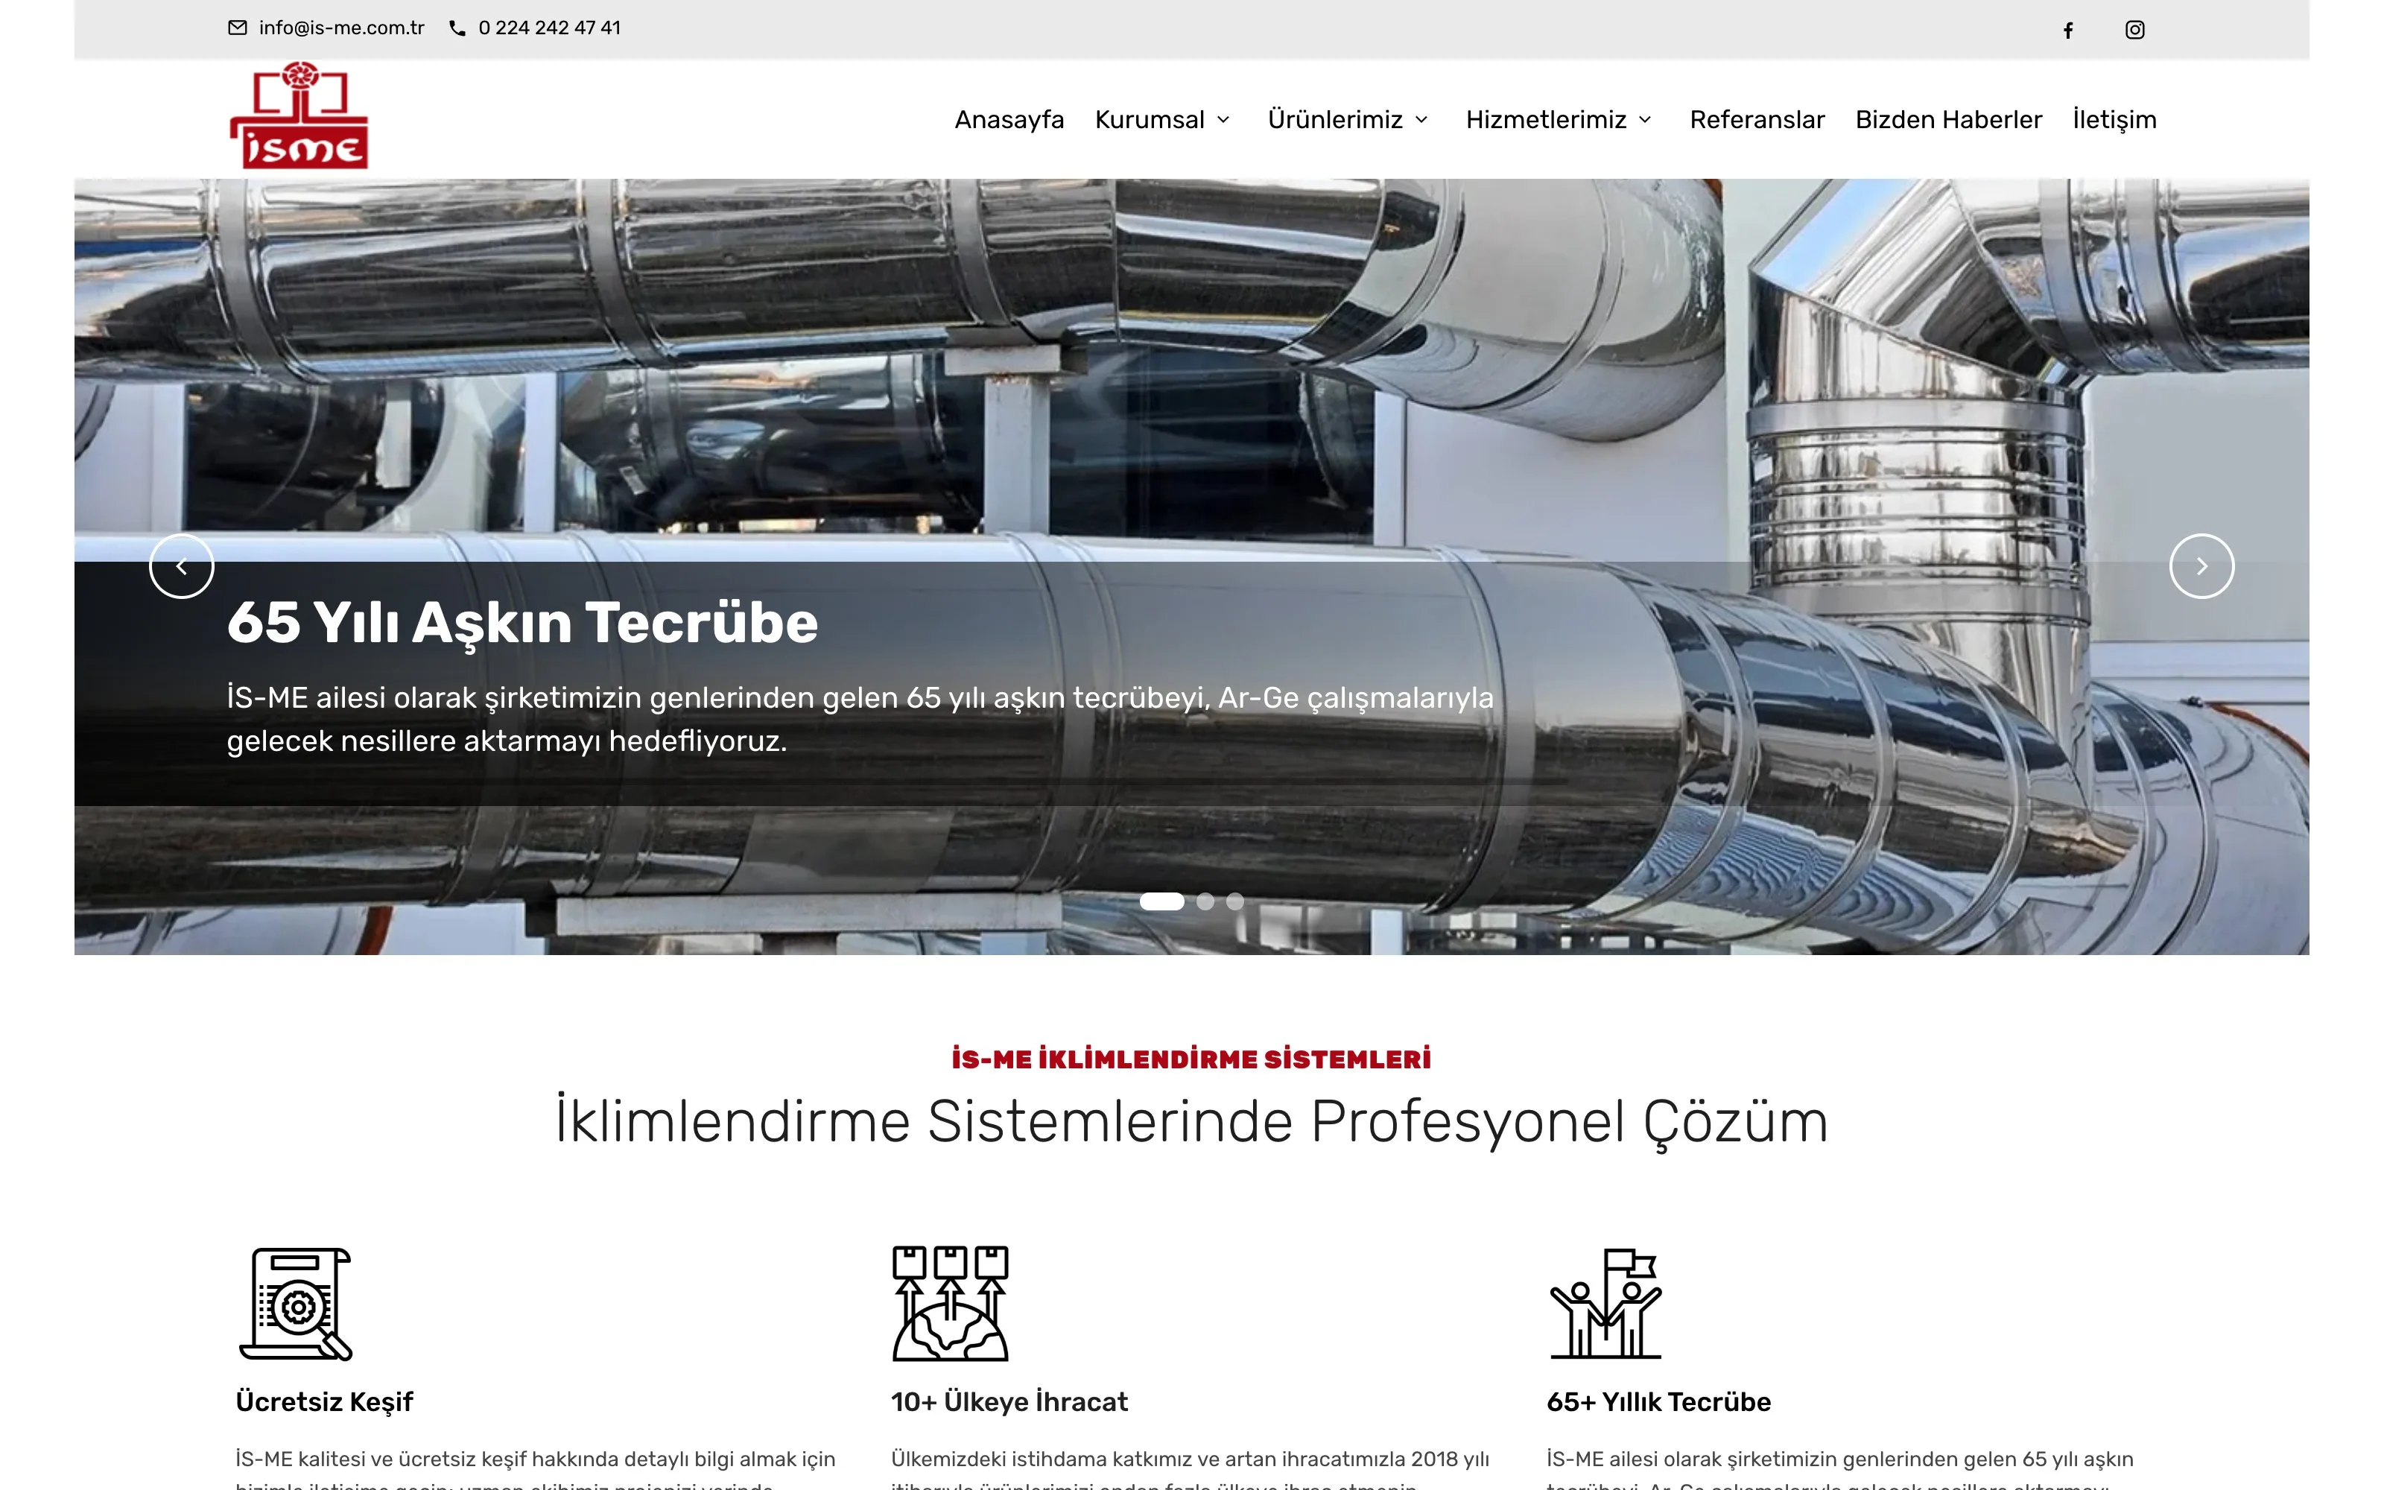Viewport: 2384px width, 1490px height.
Task: Advance to next slide arrow
Action: (2201, 565)
